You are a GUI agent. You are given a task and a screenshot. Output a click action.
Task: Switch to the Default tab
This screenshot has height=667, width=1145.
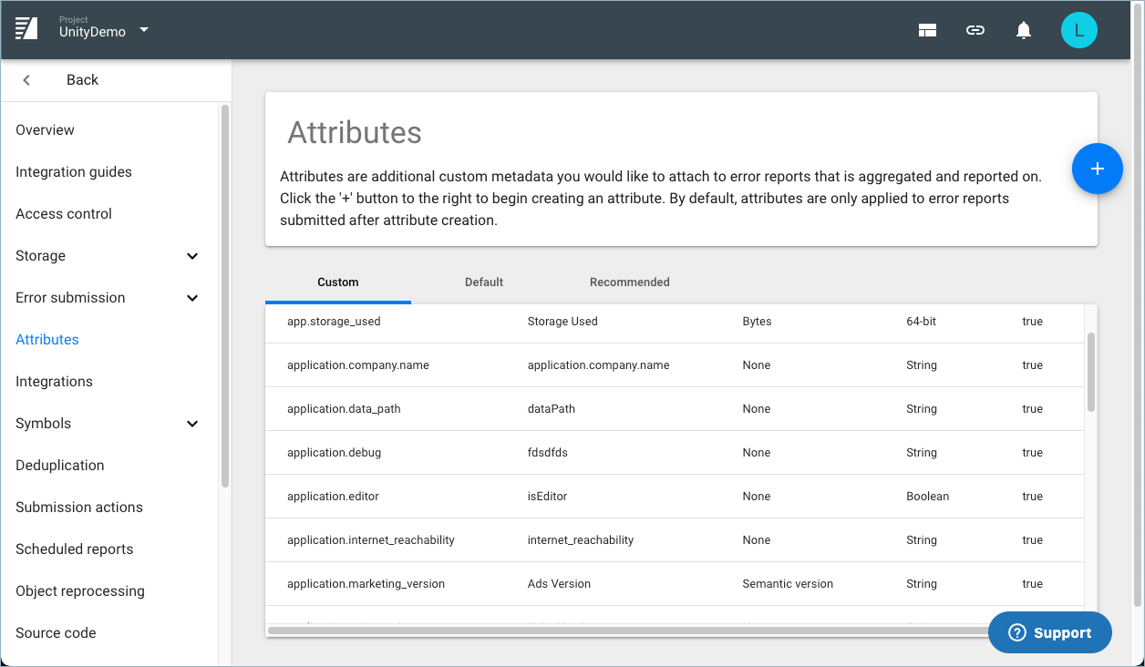(x=483, y=282)
